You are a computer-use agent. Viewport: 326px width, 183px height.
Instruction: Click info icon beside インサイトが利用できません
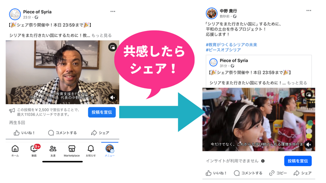tap(263, 161)
